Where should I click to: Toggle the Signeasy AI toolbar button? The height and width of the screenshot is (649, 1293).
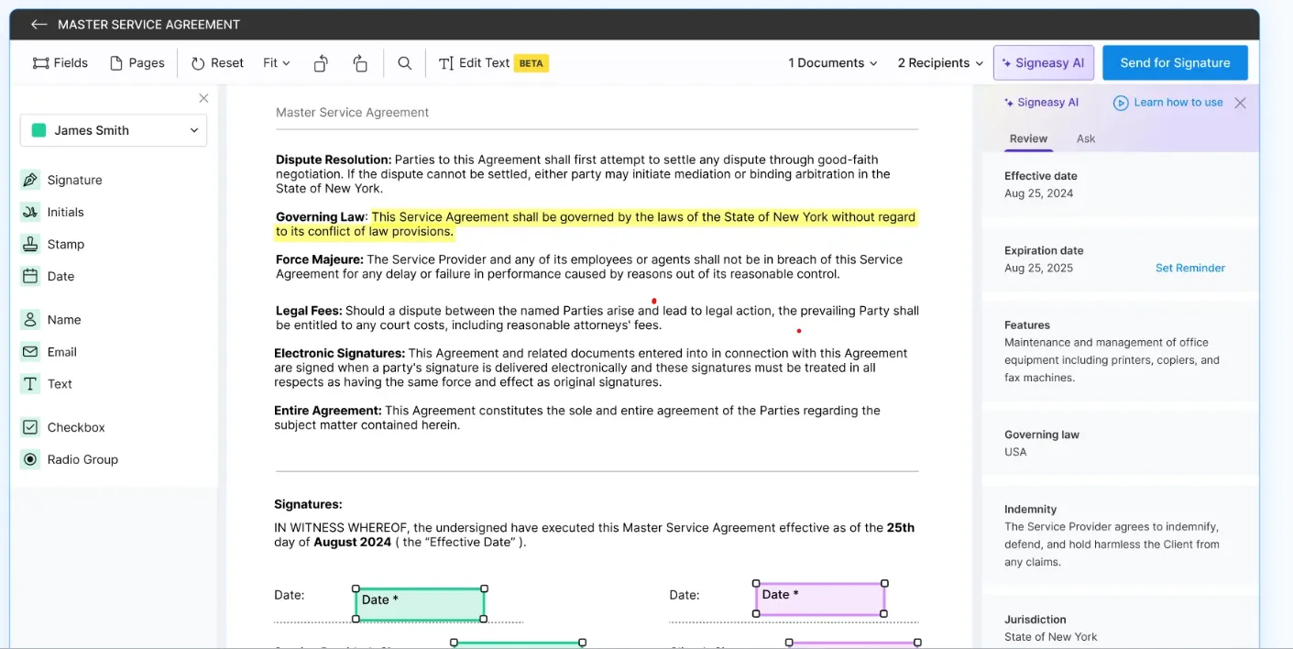click(1043, 63)
